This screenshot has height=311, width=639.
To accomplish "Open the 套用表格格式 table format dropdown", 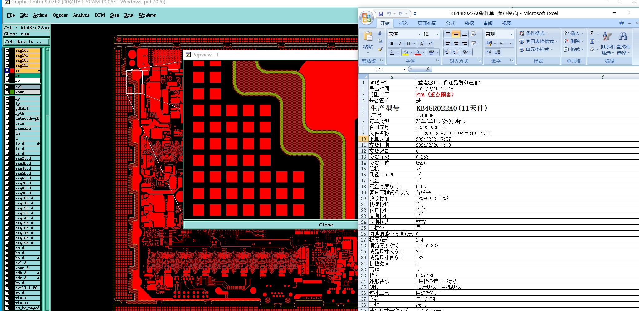I will pyautogui.click(x=538, y=41).
